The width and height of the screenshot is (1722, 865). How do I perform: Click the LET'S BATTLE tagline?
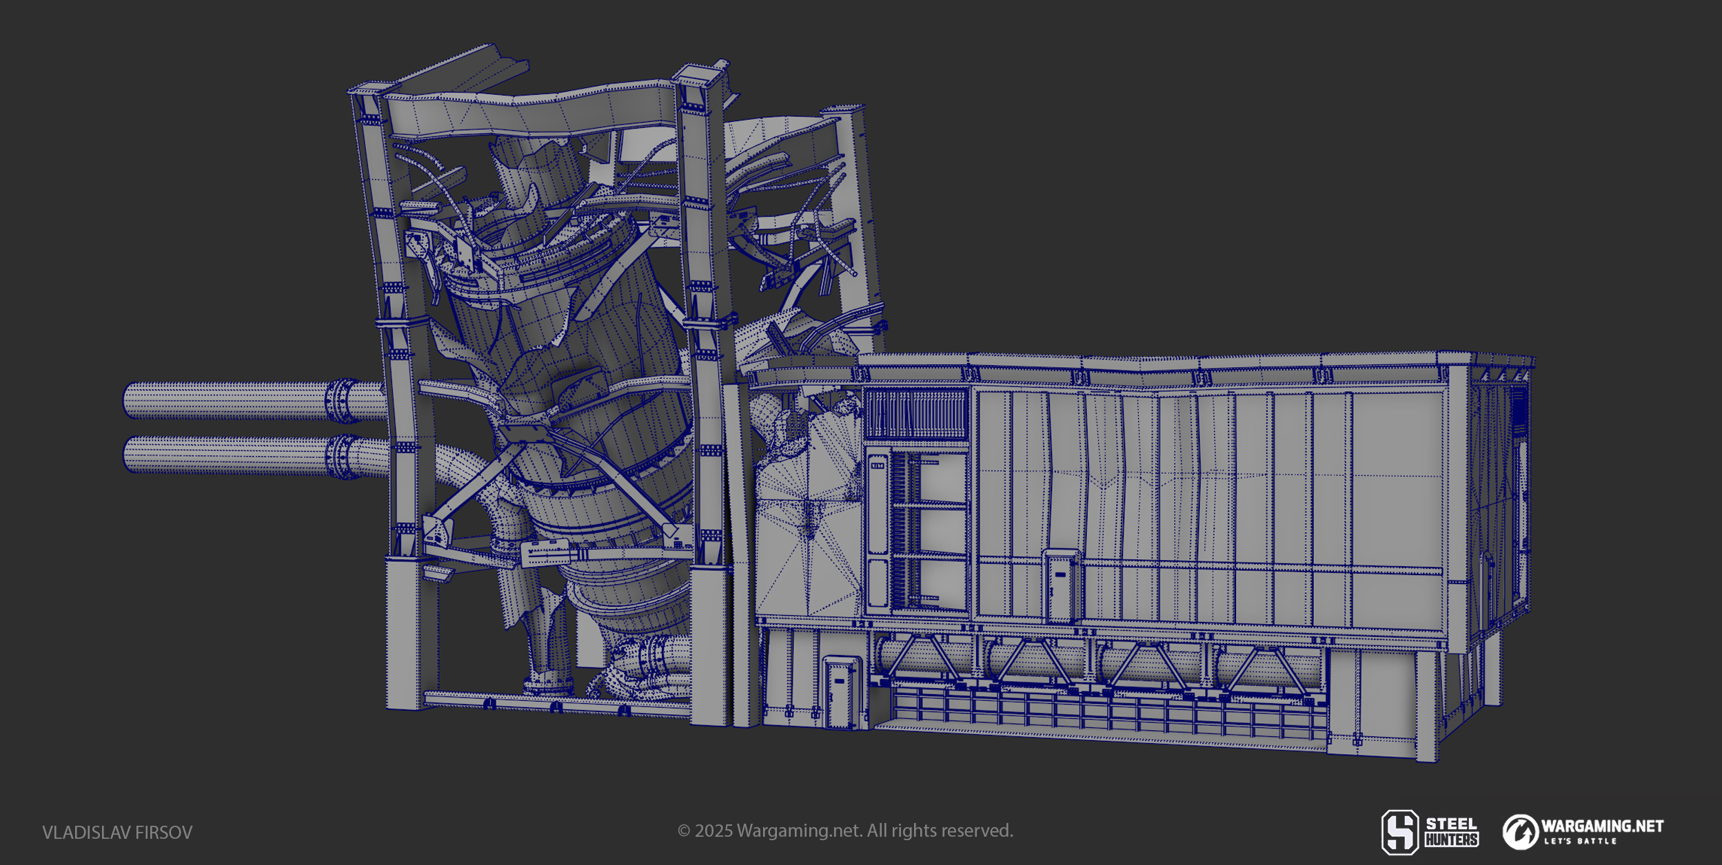pos(1580,841)
